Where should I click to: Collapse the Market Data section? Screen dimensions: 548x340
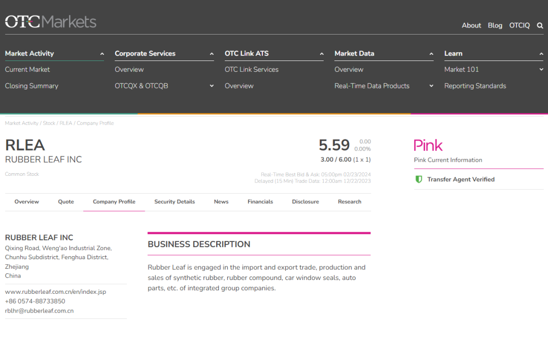[x=431, y=54]
